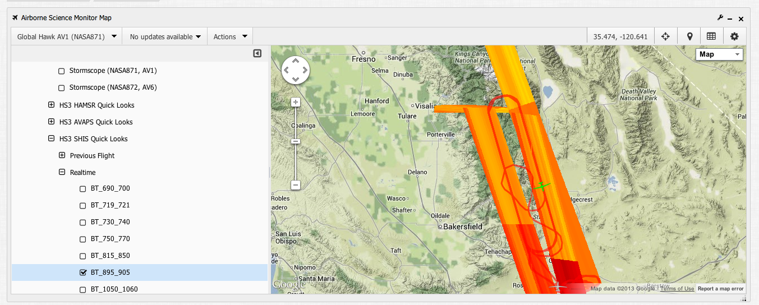759x305 pixels.
Task: Open the data table grid icon
Action: click(711, 36)
